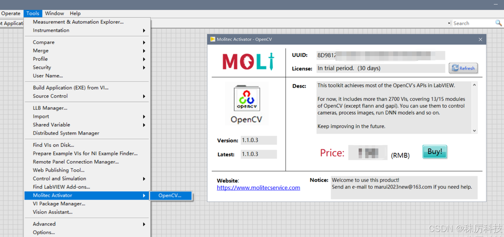This screenshot has width=504, height=237.
Task: Open Options... from Tools menu
Action: (x=87, y=232)
